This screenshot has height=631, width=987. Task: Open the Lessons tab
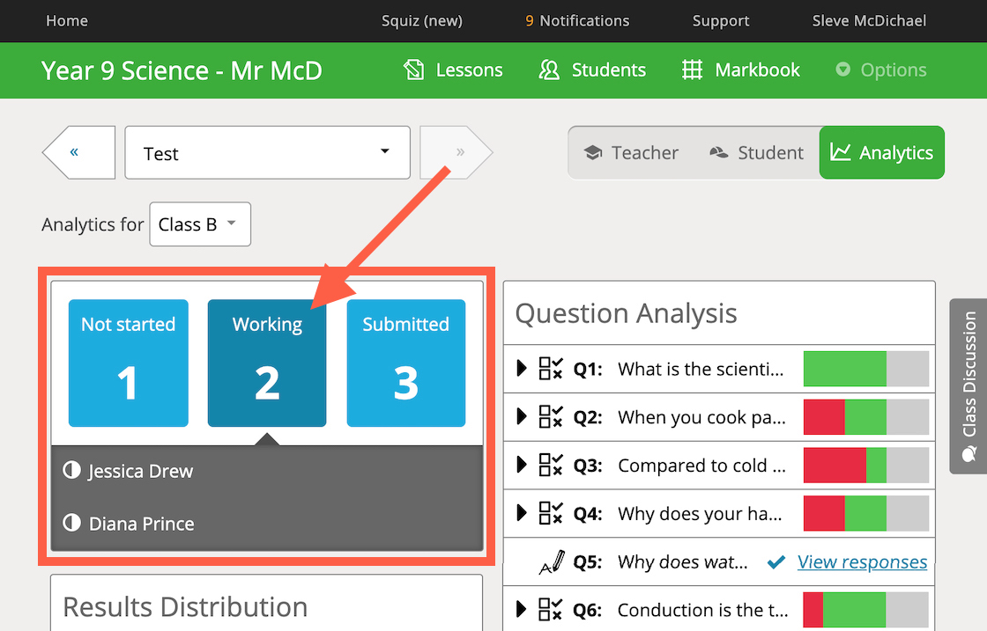(x=453, y=70)
